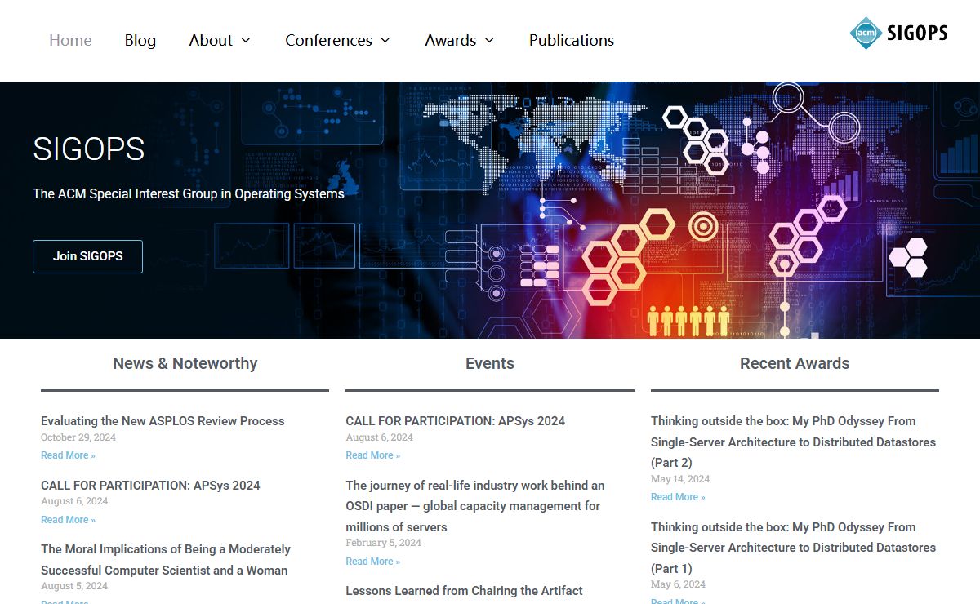The image size is (980, 604).
Task: Read More under Events APSys 2024 post
Action: point(372,455)
